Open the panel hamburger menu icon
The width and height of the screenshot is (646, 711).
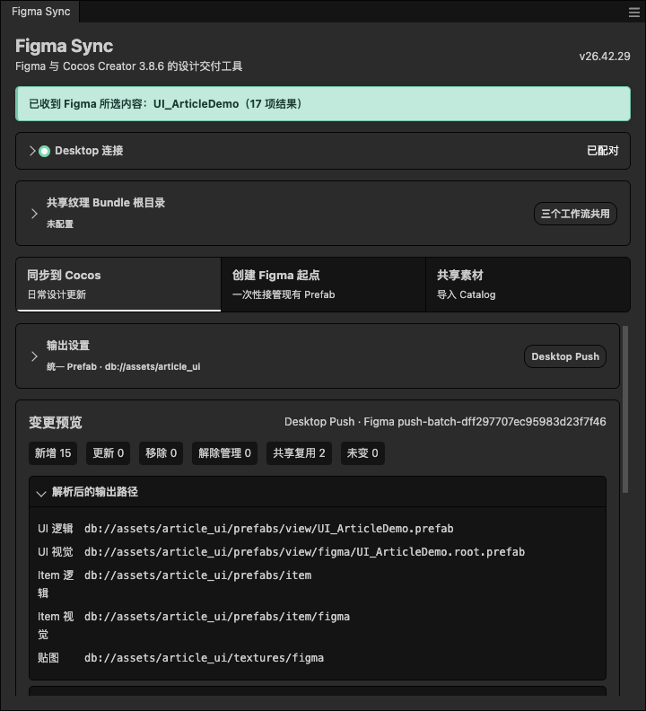tap(633, 13)
